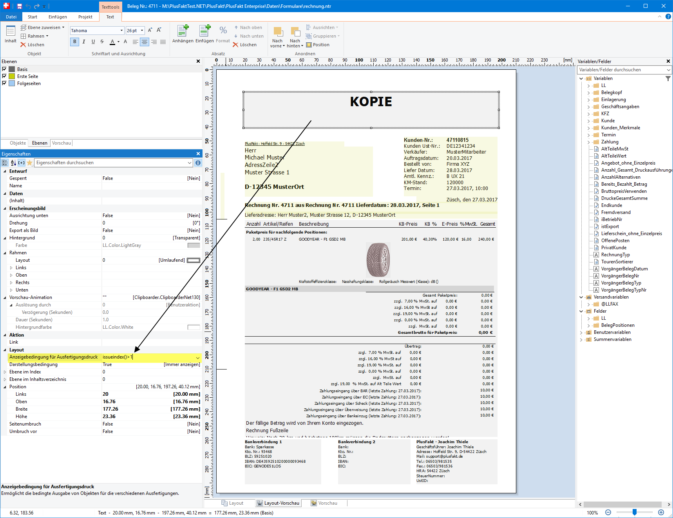673x518 pixels.
Task: Open Anzeigebedingung für Ausfertigungsdruck dropdown
Action: point(197,357)
